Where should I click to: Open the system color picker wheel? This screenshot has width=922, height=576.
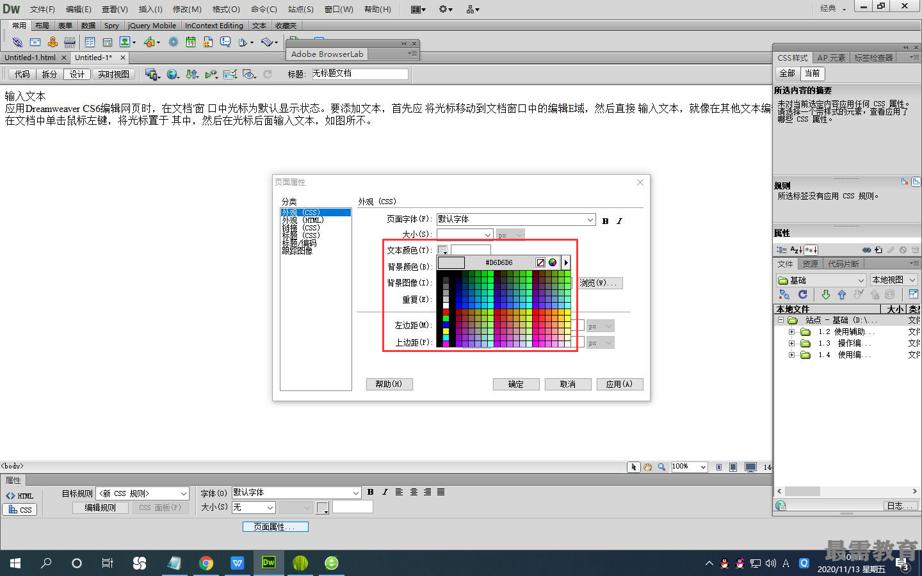[553, 262]
